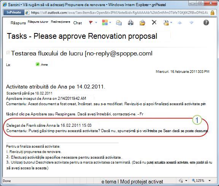Image resolution: width=219 pixels, height=186 pixels.
Task: Click line Delegat de Frank către Anna
Action: click(49, 125)
